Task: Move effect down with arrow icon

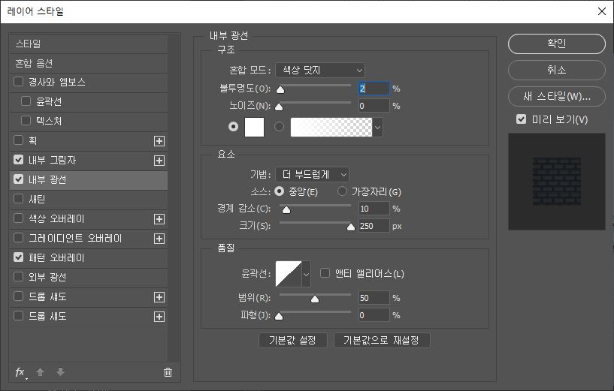Action: pyautogui.click(x=60, y=372)
